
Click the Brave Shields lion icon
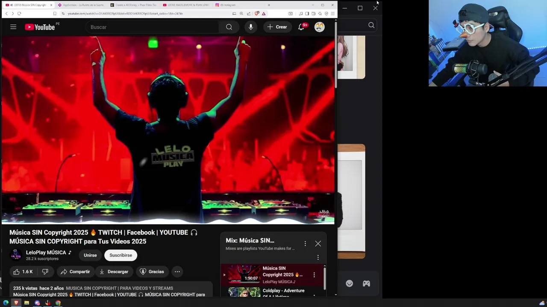coord(257,14)
